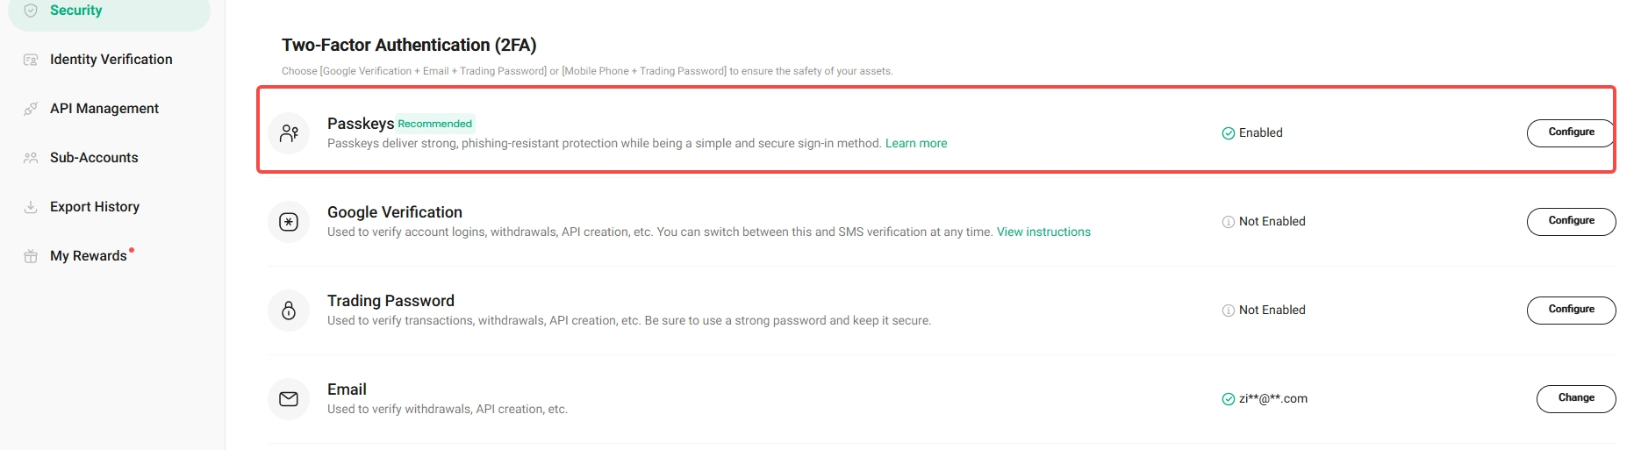Screen dimensions: 1641x450
Task: Click the API Management plug icon
Action: tap(31, 109)
